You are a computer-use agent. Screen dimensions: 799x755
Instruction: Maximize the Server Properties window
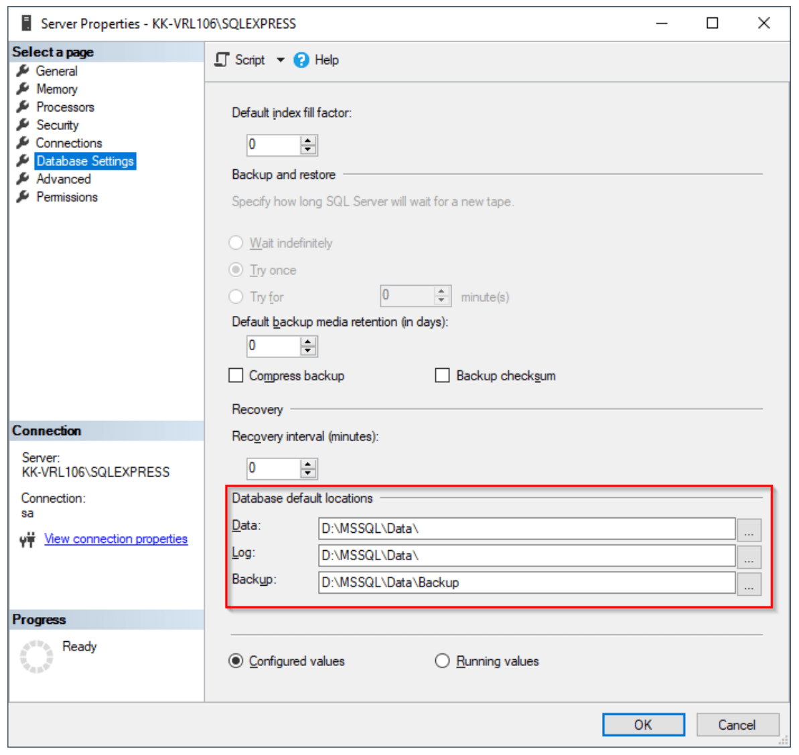713,23
